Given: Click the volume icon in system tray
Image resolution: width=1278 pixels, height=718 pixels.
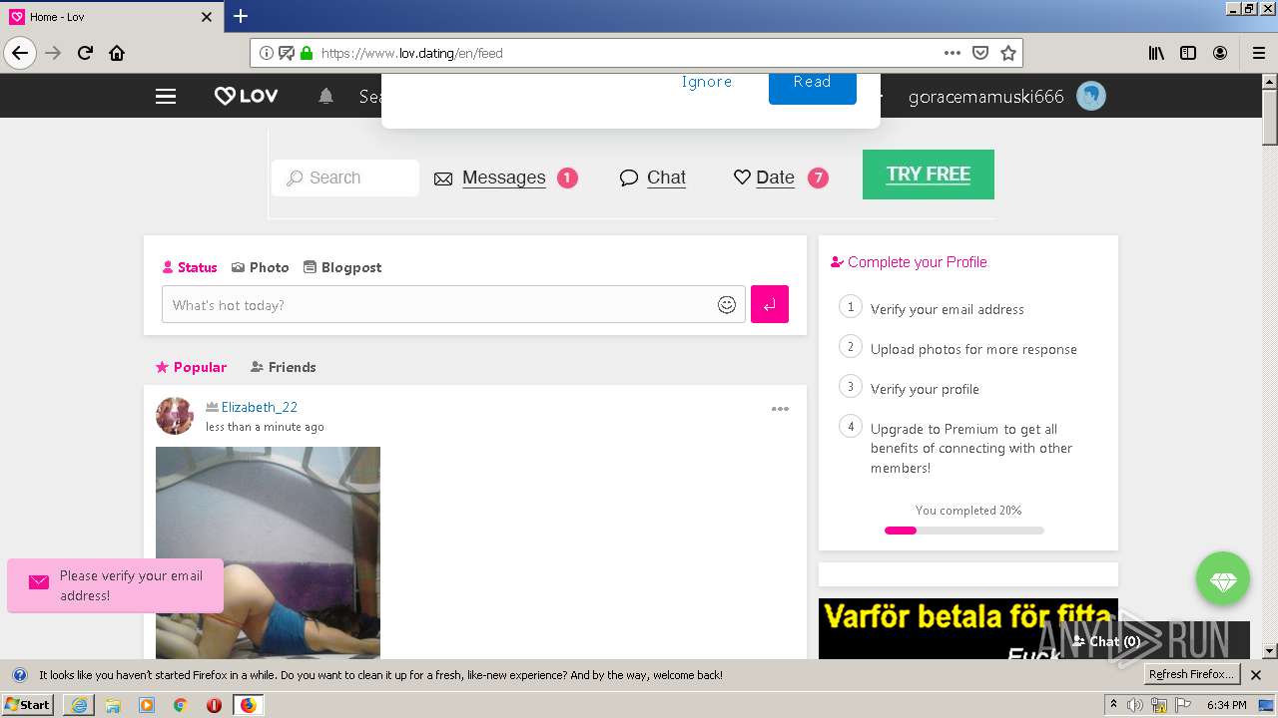Looking at the screenshot, I should (x=1135, y=705).
